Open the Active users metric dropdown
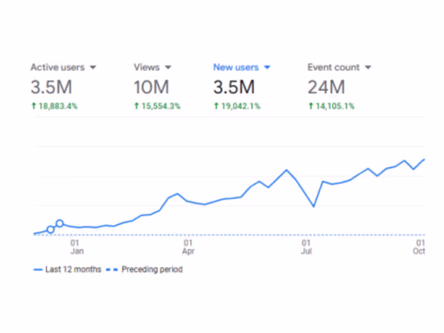Viewport: 444px width, 333px height. [93, 67]
